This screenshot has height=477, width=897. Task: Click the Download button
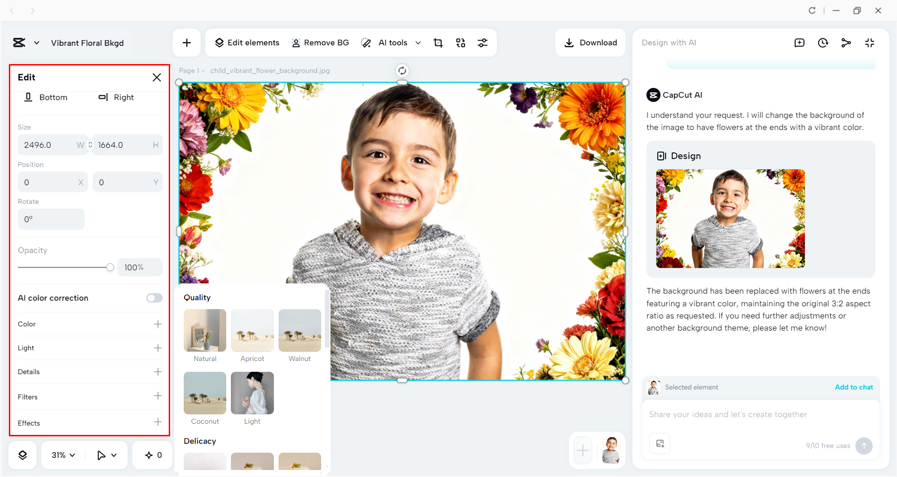click(590, 43)
